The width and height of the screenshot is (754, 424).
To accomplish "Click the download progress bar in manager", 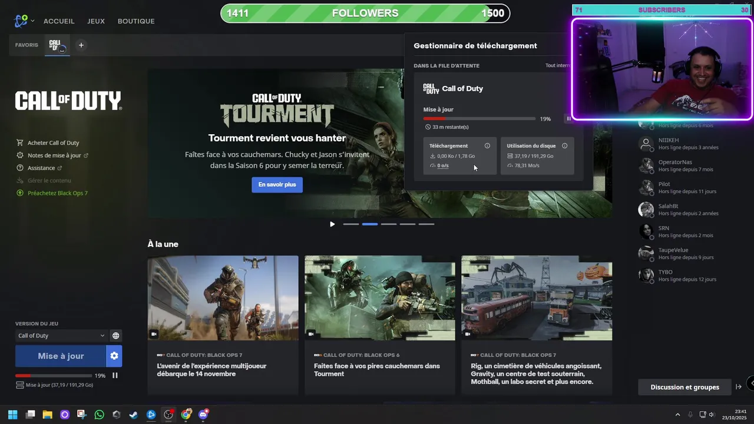I will [x=479, y=119].
